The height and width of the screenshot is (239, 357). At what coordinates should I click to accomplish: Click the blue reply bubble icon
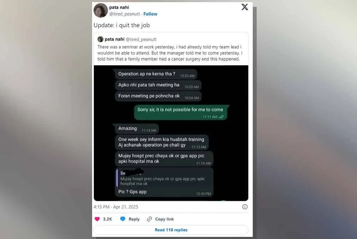coord(122,219)
